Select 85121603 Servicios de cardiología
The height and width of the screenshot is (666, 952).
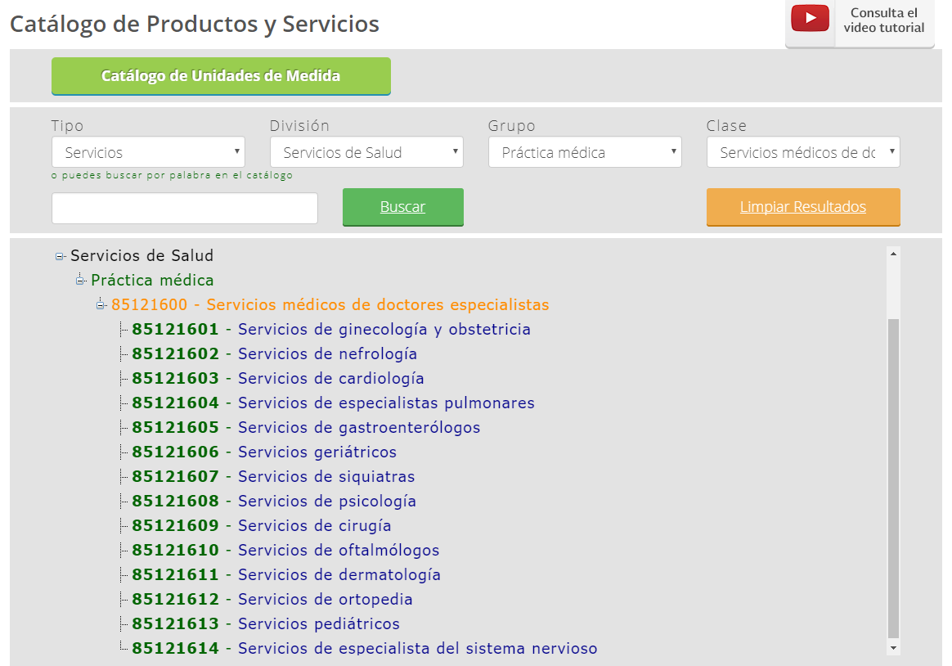[330, 379]
